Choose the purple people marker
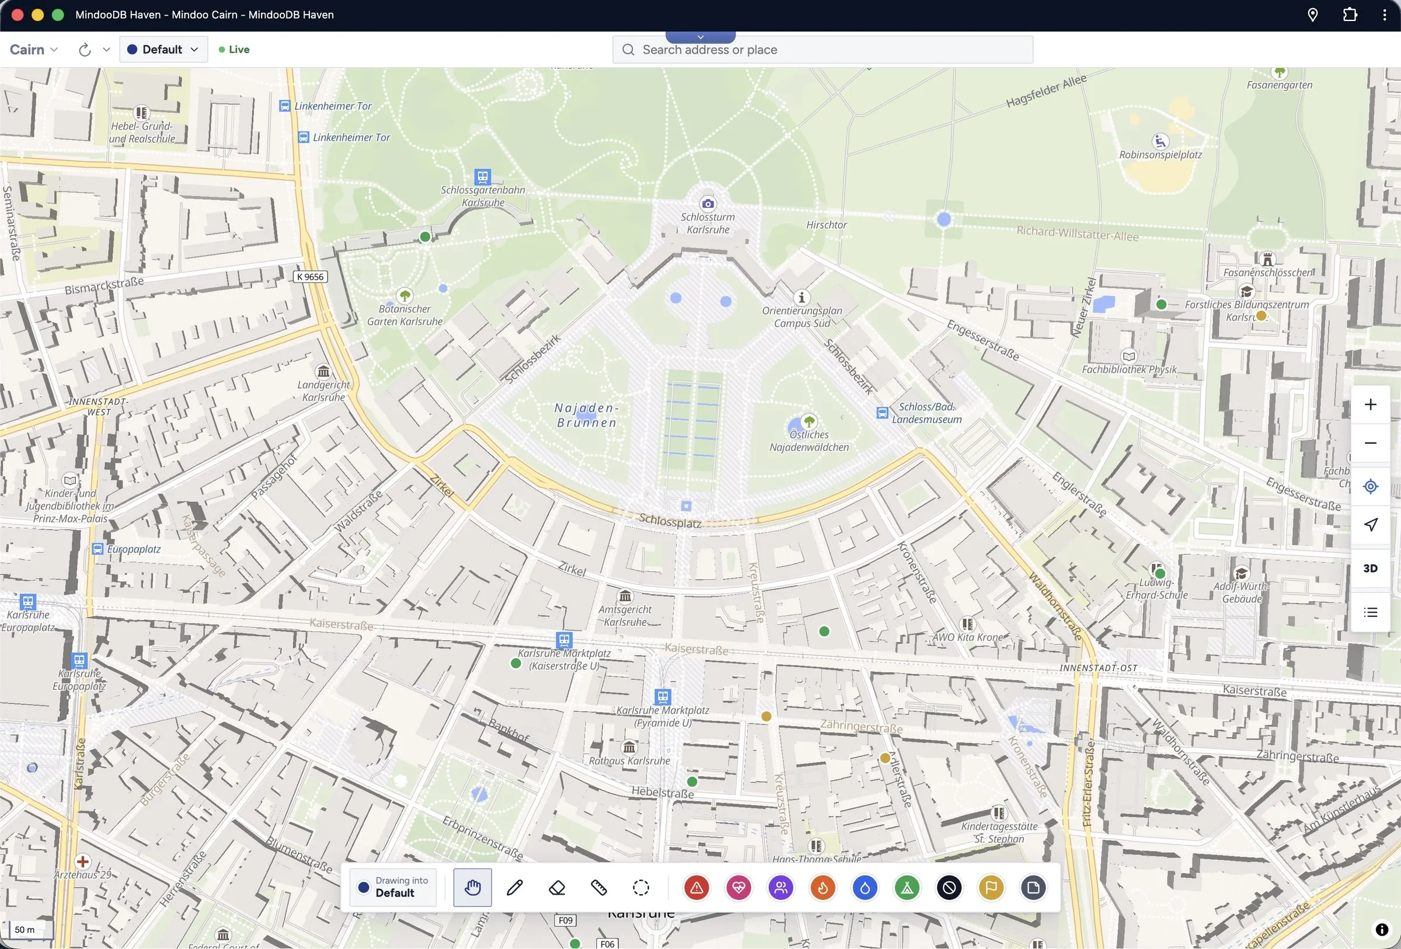Screen dimensions: 1401x949 point(780,887)
